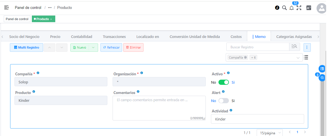This screenshot has width=327, height=136.
Task: Toggle the Activo switch
Action: (x=223, y=82)
